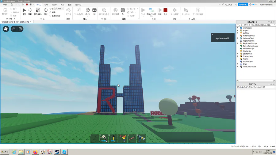Open the 色 (Color) dropdown arrow
Viewport: 276px width, 155px height.
123,16
